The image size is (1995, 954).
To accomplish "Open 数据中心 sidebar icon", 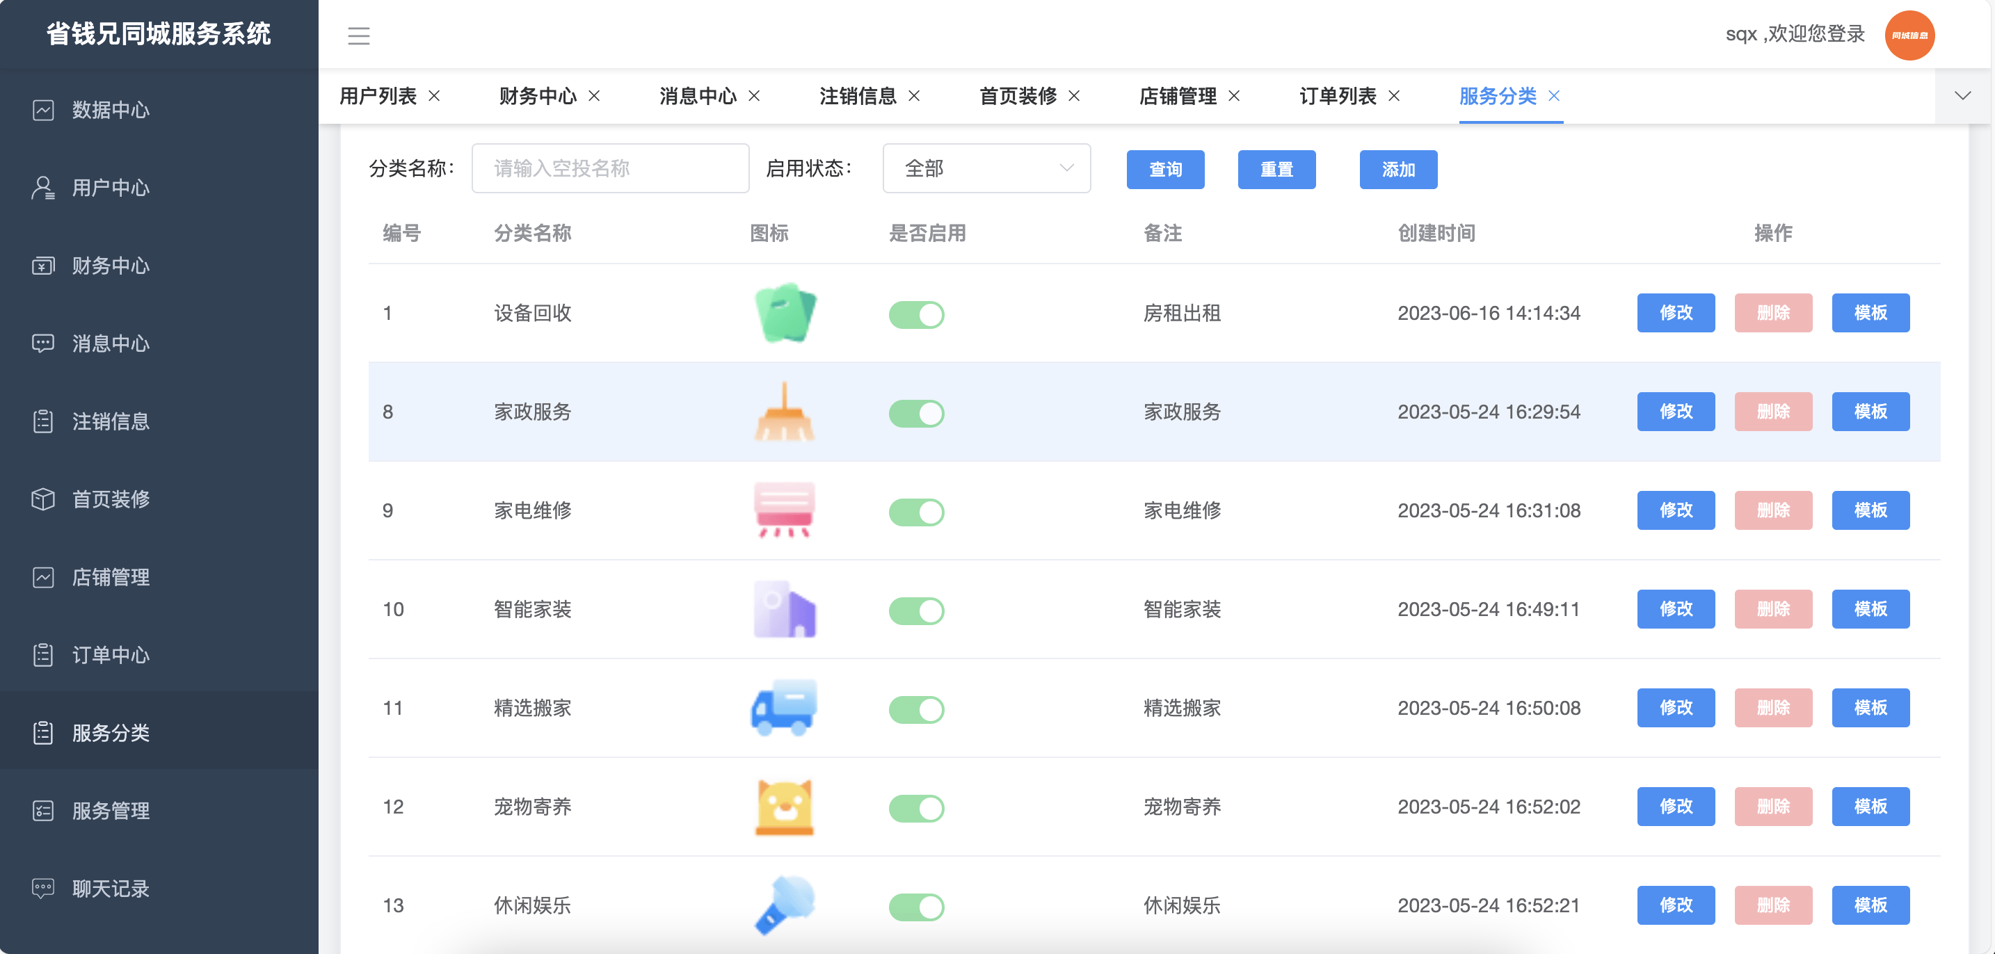I will (43, 110).
